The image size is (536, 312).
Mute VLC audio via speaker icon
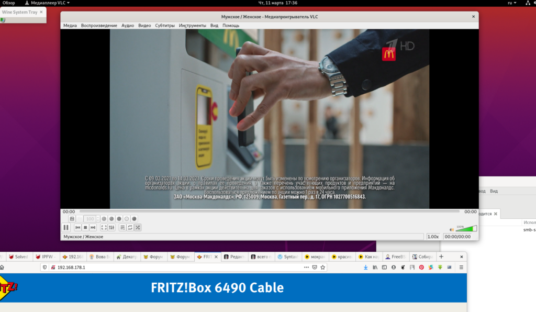tap(452, 230)
